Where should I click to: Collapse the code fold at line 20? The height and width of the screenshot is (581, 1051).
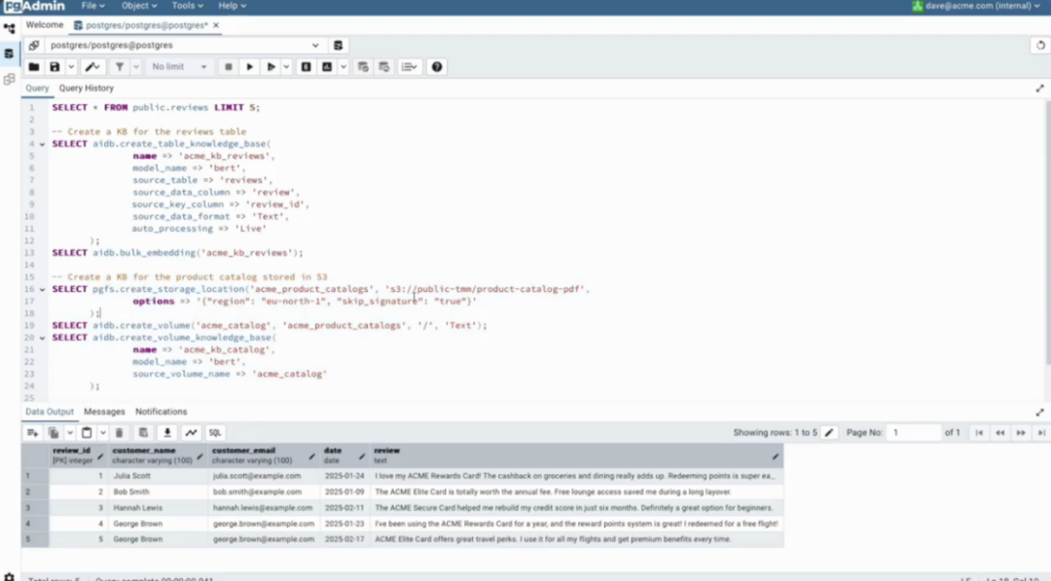click(42, 338)
